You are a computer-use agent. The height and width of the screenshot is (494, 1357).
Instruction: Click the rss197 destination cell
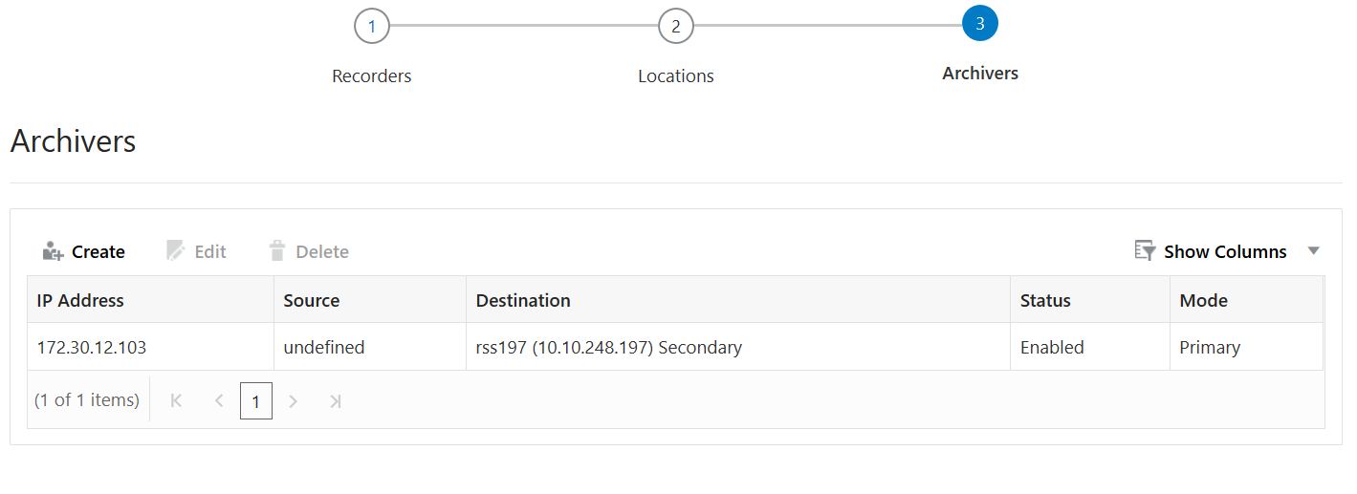[x=608, y=348]
